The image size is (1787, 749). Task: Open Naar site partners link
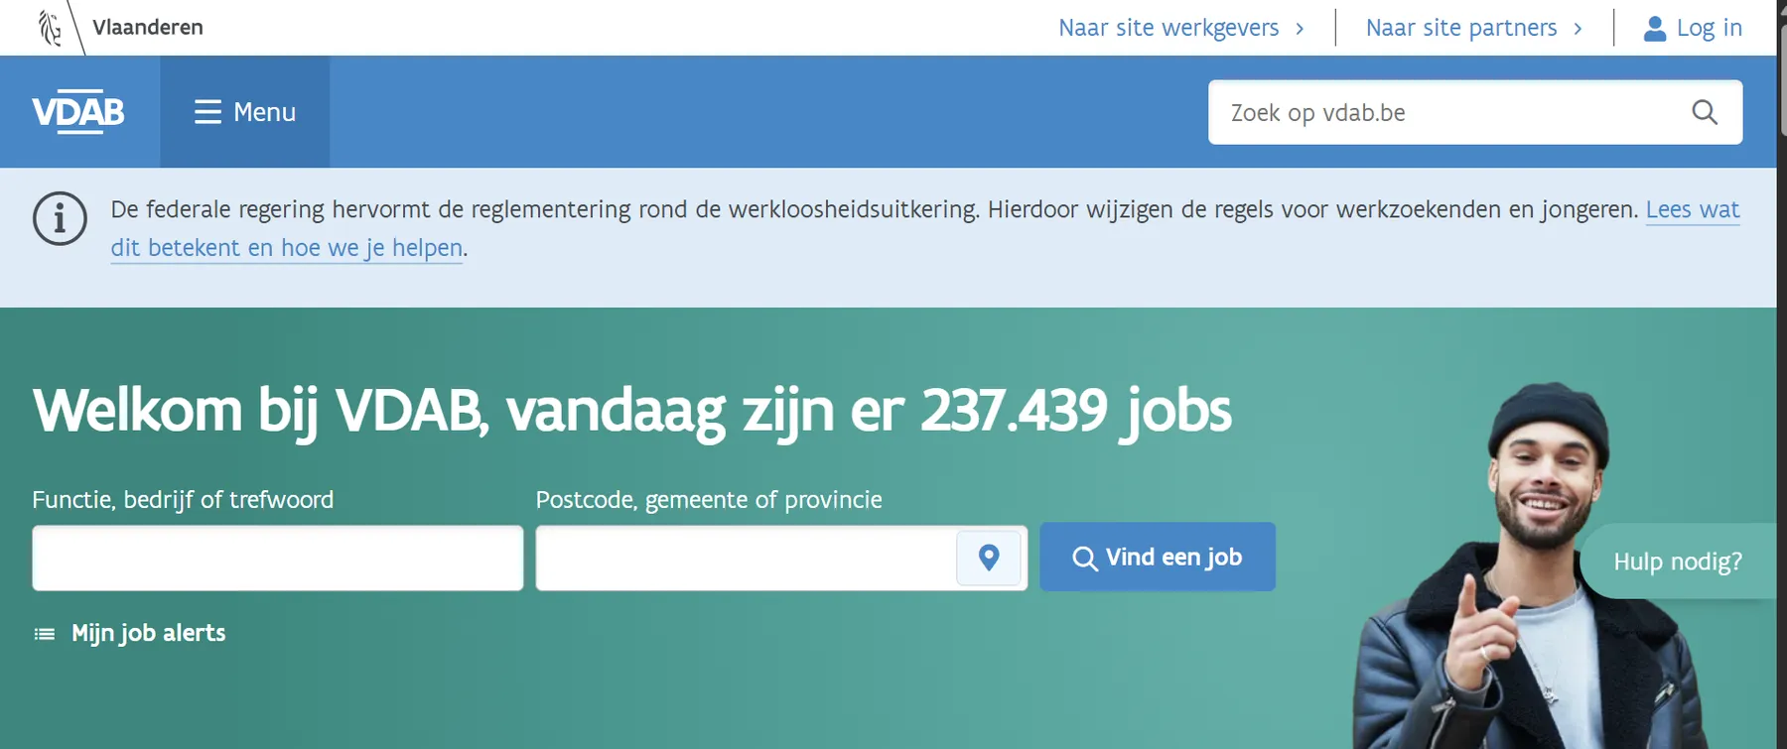[1461, 28]
